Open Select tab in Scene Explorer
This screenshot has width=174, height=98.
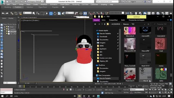(x=4, y=18)
